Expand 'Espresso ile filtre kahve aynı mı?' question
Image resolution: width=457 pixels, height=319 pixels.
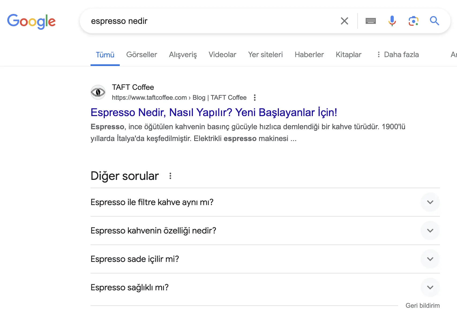(265, 202)
